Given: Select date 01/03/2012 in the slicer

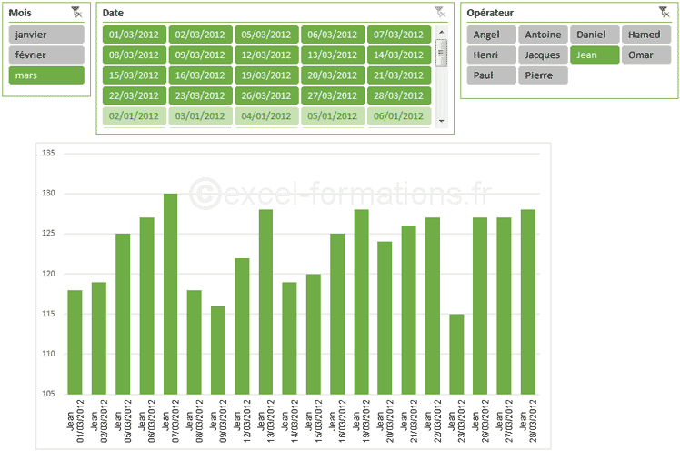Looking at the screenshot, I should pos(134,35).
